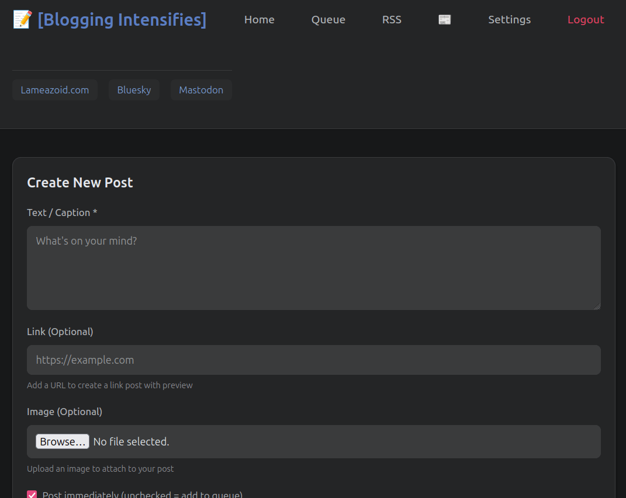Pick the Mastodon platform chip
The image size is (626, 498).
click(x=201, y=90)
